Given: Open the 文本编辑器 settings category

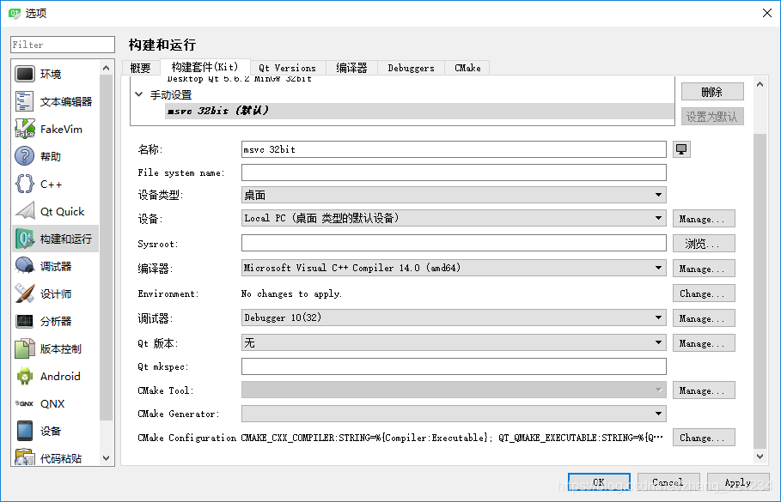Looking at the screenshot, I should tap(55, 101).
